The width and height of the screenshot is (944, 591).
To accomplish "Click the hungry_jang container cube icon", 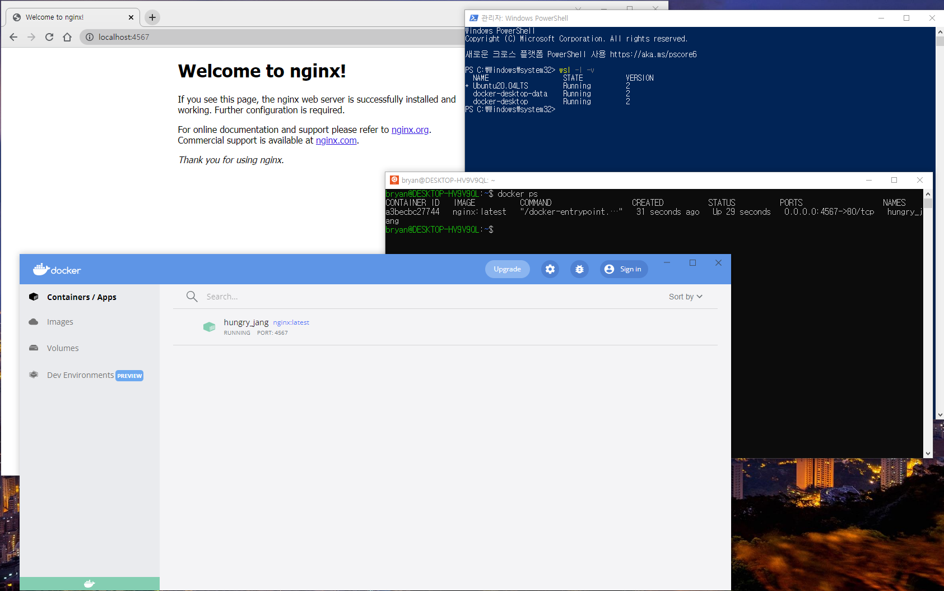I will (209, 327).
